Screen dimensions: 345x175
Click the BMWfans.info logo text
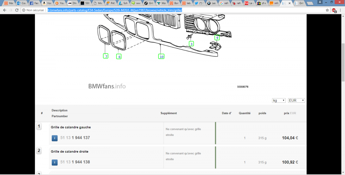(x=107, y=86)
